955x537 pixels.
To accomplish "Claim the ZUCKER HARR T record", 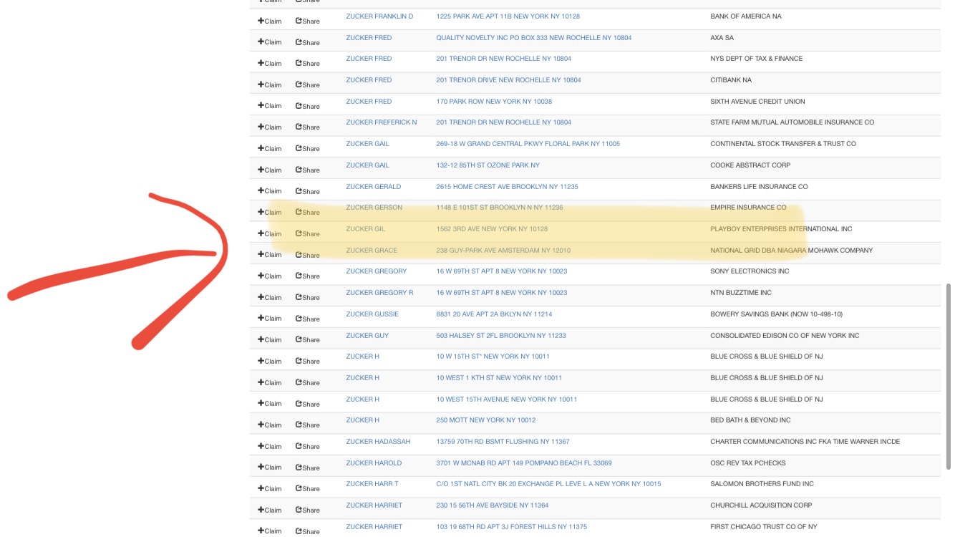I will pyautogui.click(x=270, y=488).
